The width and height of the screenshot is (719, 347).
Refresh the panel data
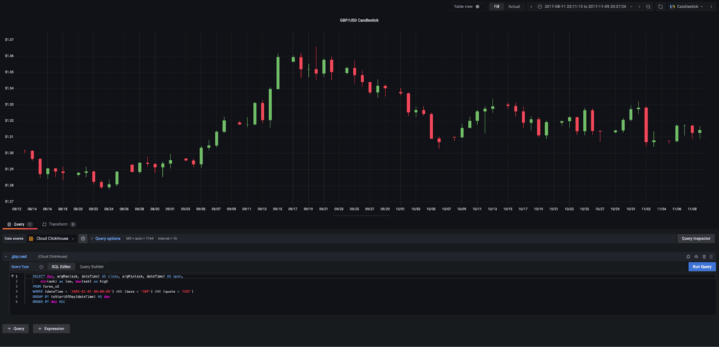660,7
